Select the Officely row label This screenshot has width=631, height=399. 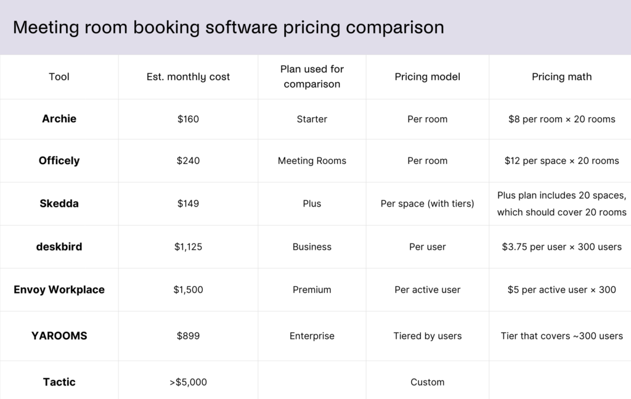(59, 160)
